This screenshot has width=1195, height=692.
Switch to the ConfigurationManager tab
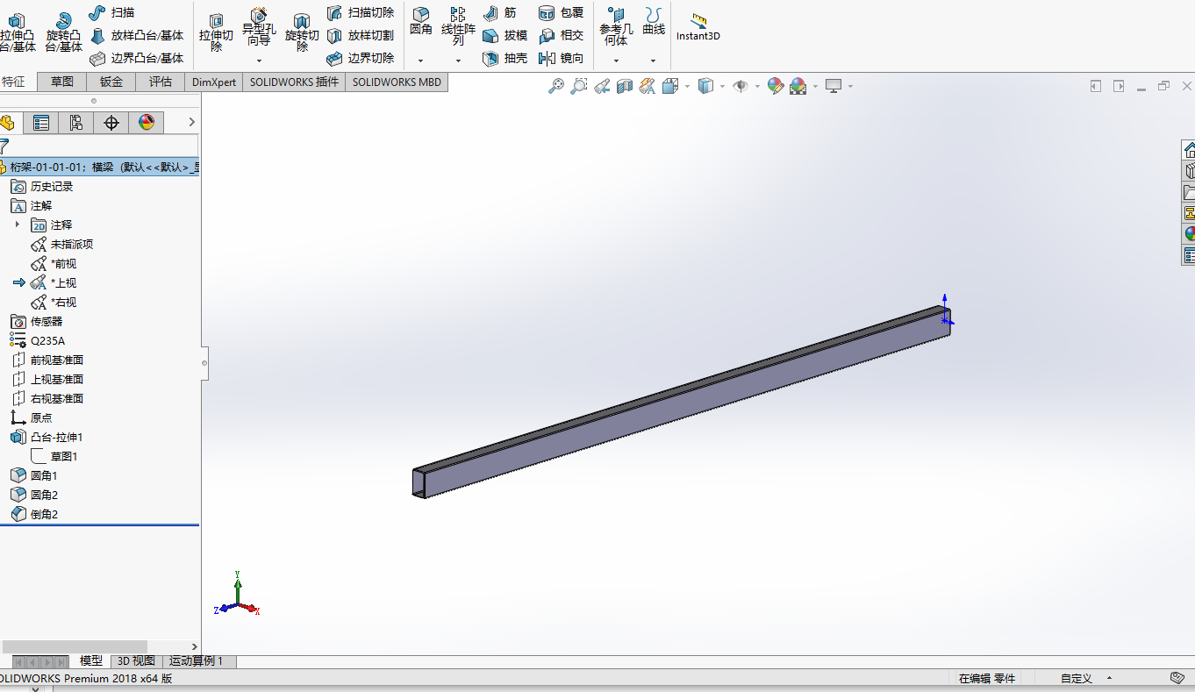coord(75,123)
